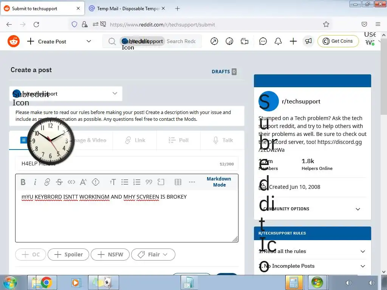Image resolution: width=387 pixels, height=290 pixels.
Task: Apply heading formatting
Action: [113, 182]
